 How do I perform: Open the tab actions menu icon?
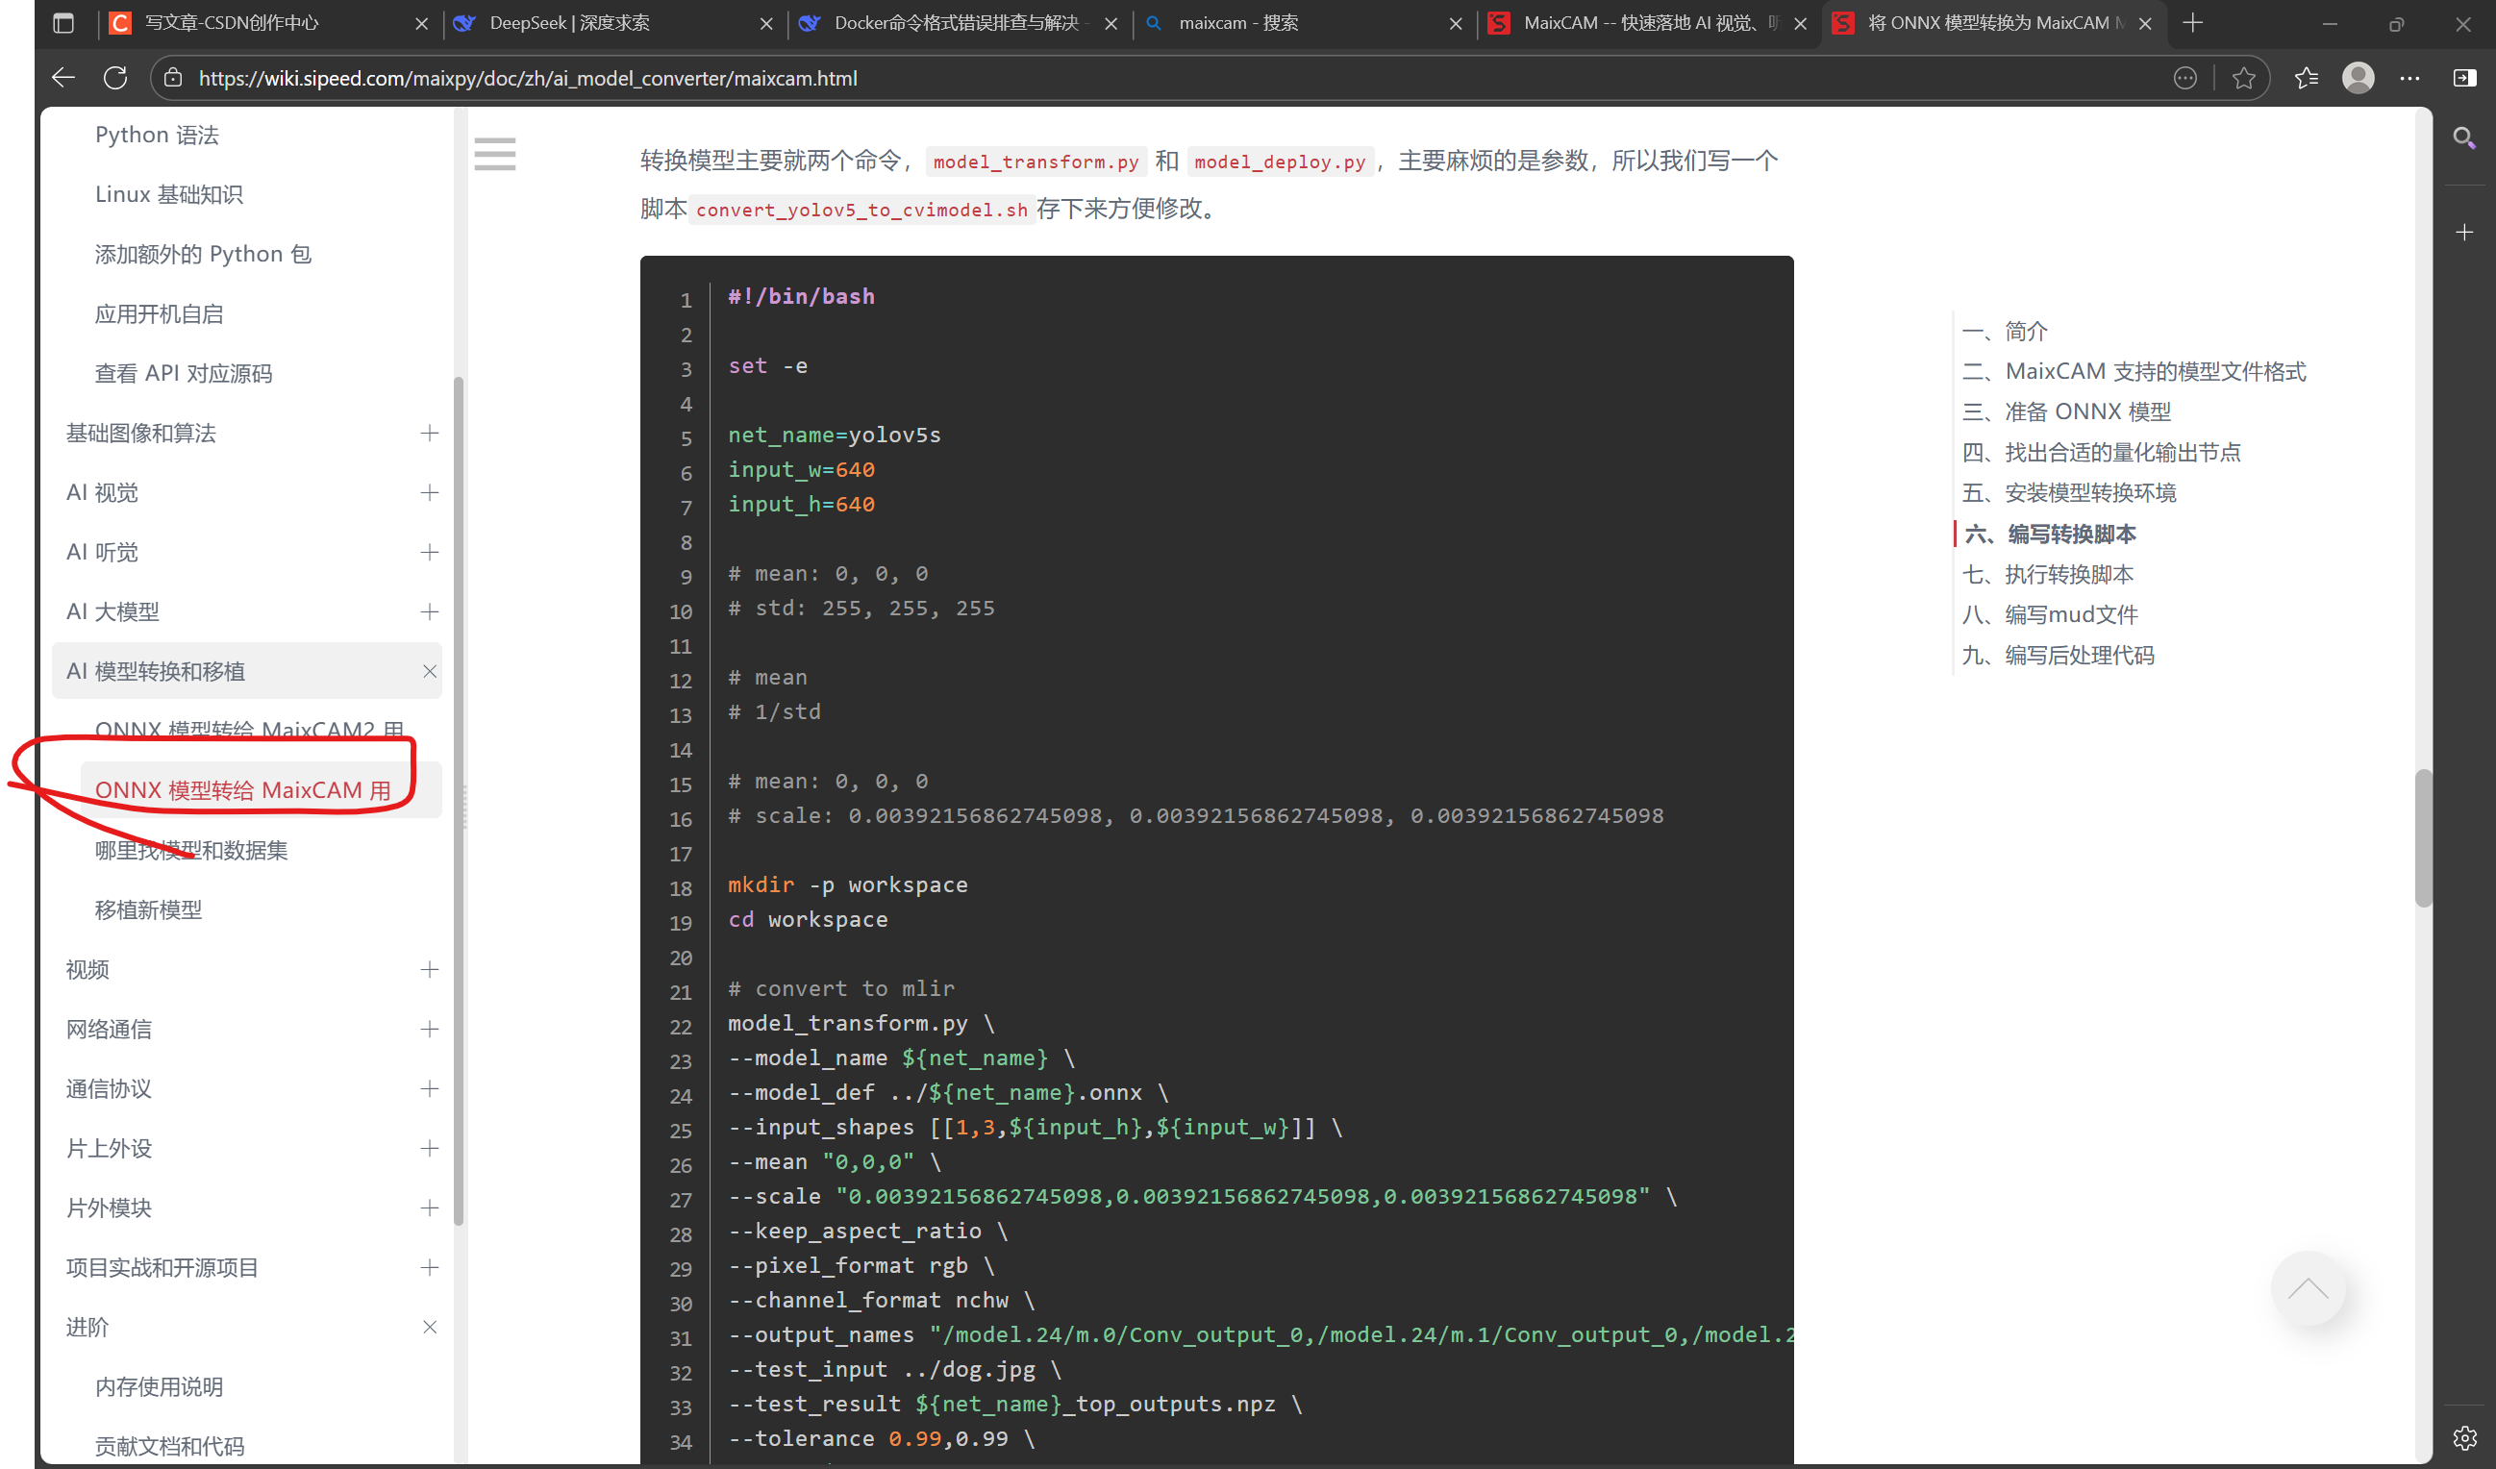click(x=63, y=23)
